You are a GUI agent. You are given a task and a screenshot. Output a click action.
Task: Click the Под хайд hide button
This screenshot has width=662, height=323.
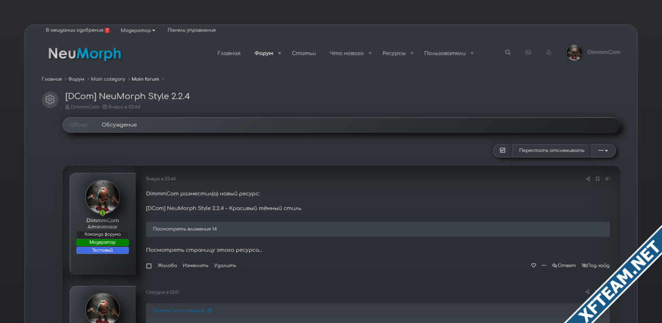(x=596, y=265)
